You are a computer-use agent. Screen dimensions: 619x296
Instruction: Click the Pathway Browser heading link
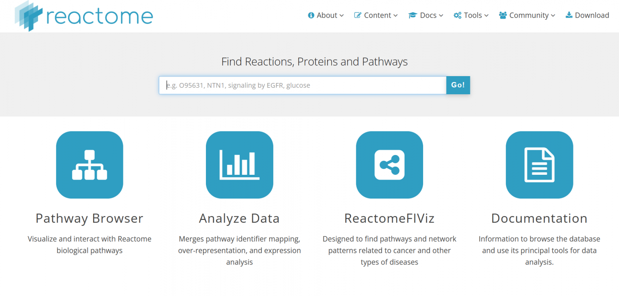[x=89, y=218]
